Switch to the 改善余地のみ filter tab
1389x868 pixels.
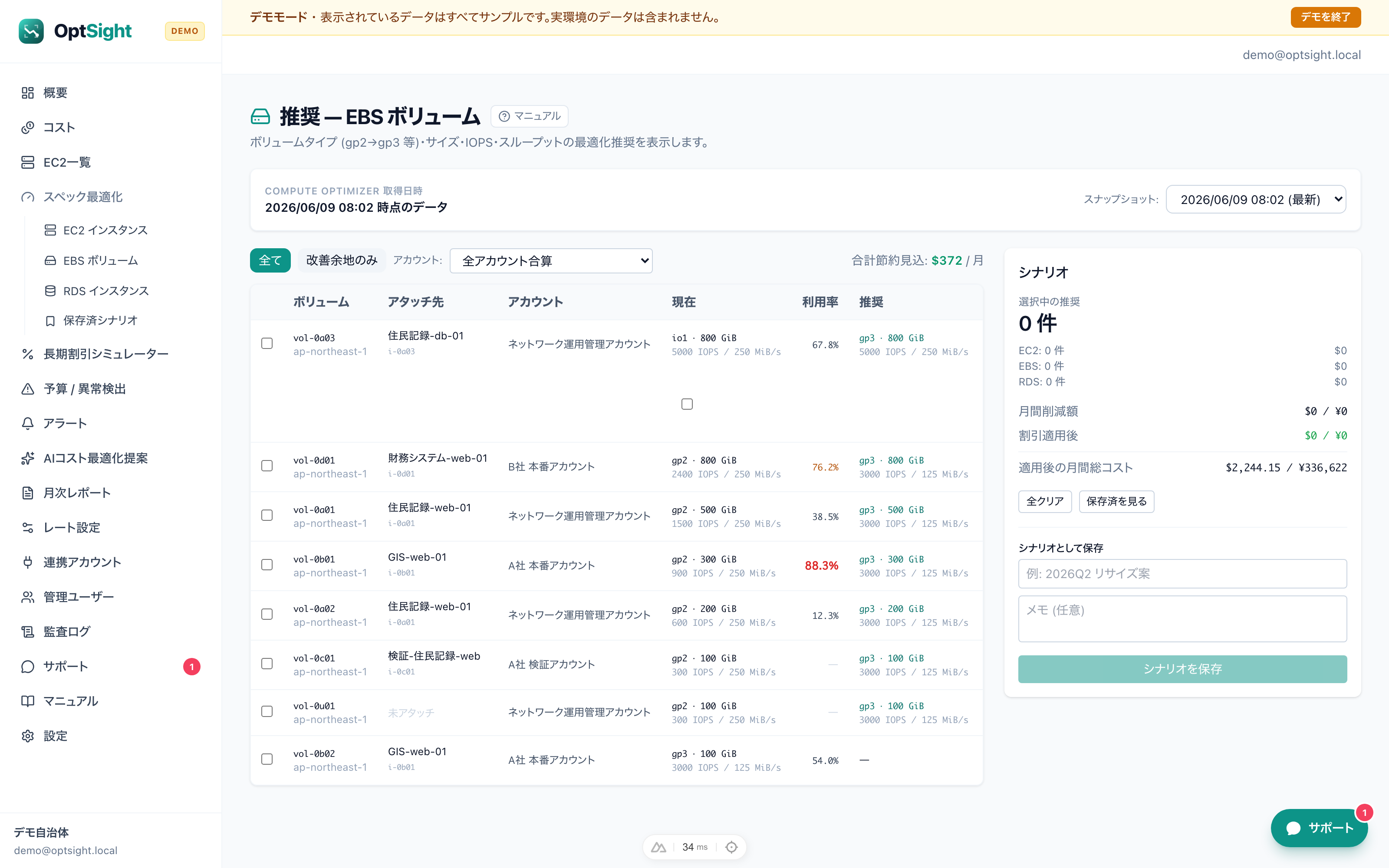click(x=342, y=261)
